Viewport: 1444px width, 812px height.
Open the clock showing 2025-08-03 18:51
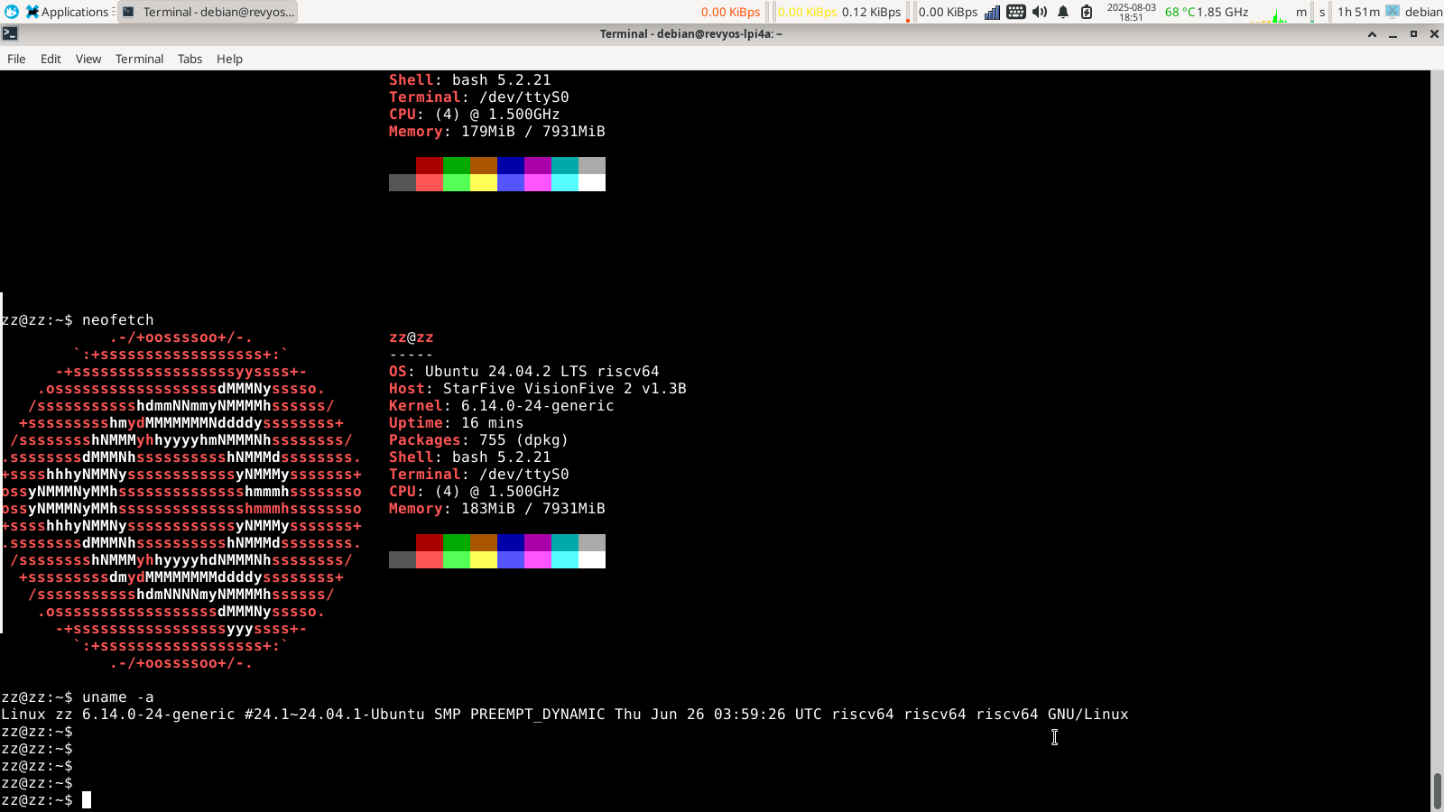(1131, 12)
